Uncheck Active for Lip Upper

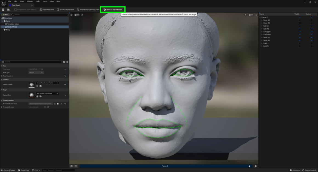click(x=311, y=32)
